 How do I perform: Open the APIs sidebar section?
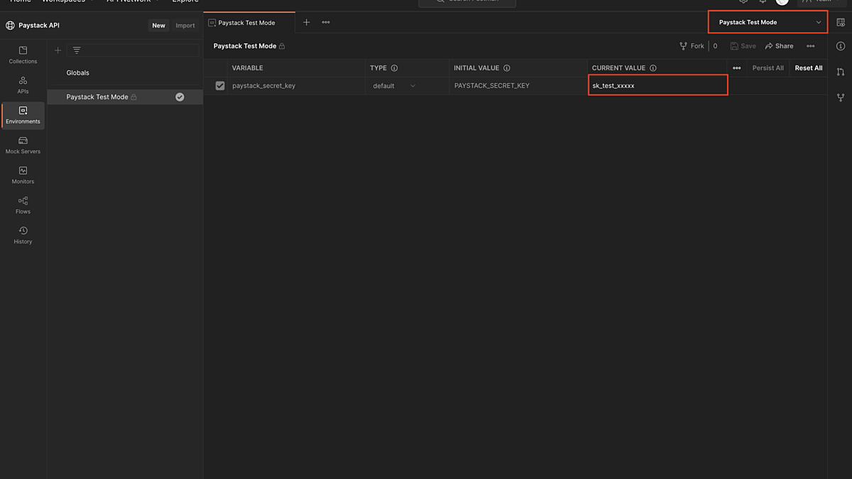click(23, 85)
